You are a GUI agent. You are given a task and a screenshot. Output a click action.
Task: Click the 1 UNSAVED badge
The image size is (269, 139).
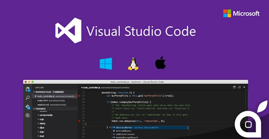pyautogui.click(x=58, y=92)
